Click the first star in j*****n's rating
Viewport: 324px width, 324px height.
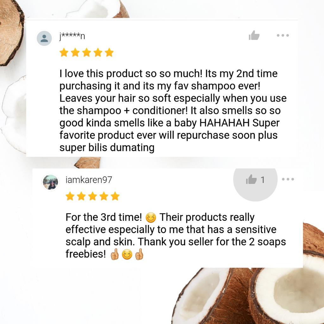pos(64,52)
